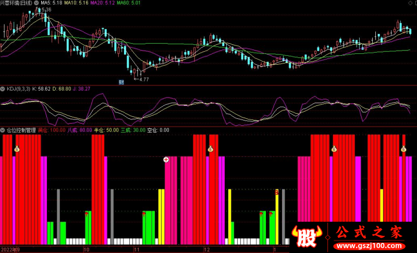This screenshot has height=253, width=417.
Task: Click the white plus circle icon on pink bar
Action: [166, 160]
